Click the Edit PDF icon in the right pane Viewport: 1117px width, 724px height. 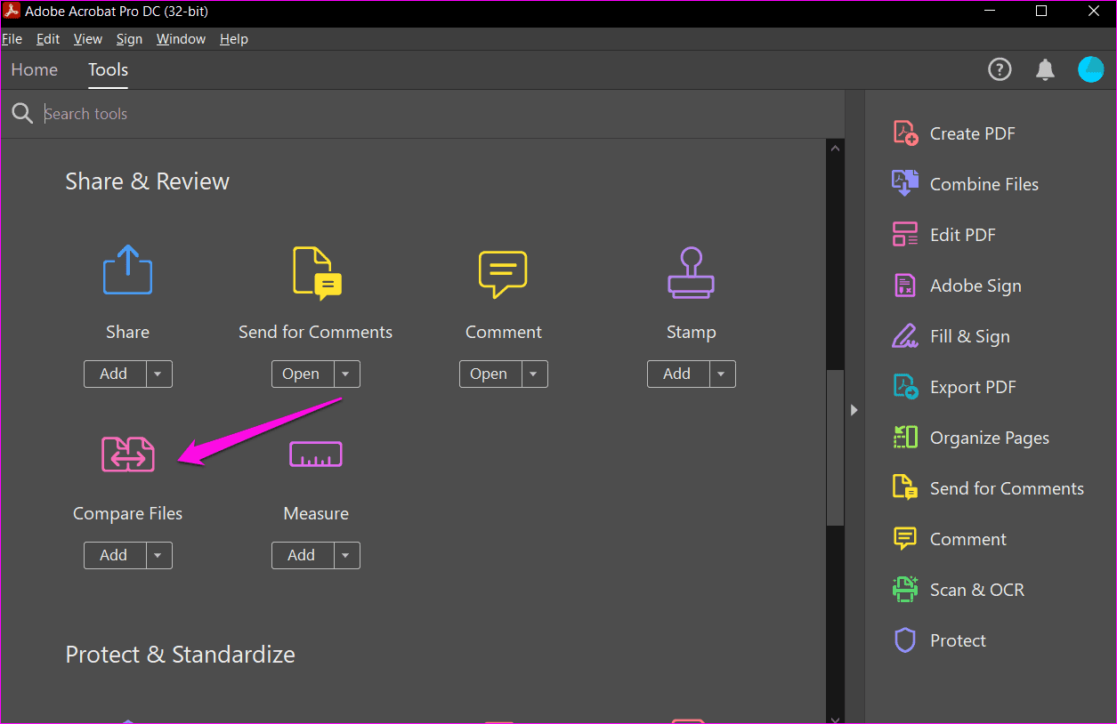905,235
